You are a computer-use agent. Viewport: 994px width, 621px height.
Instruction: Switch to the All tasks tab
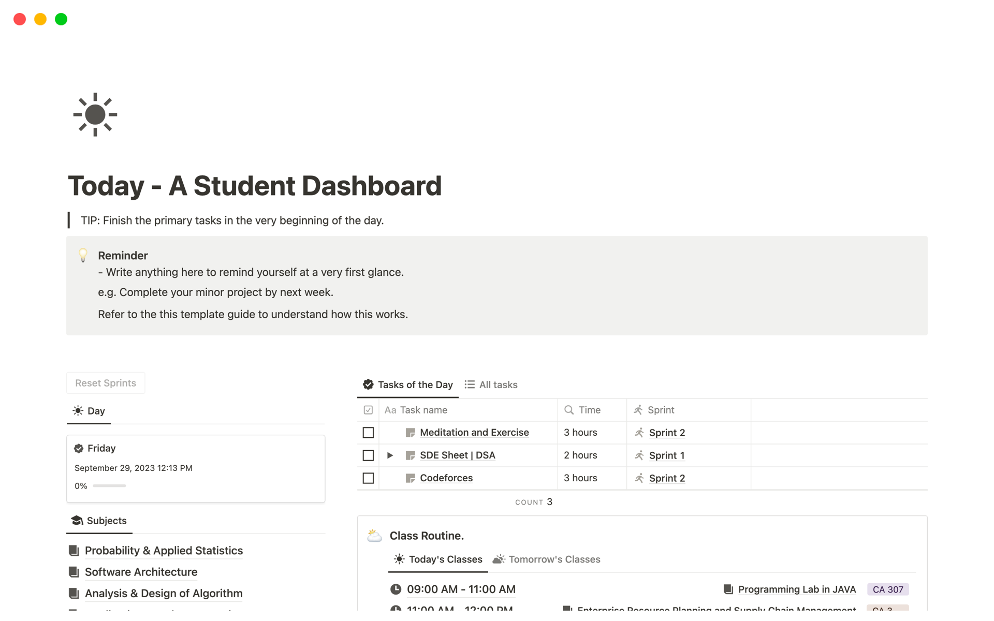(x=491, y=385)
